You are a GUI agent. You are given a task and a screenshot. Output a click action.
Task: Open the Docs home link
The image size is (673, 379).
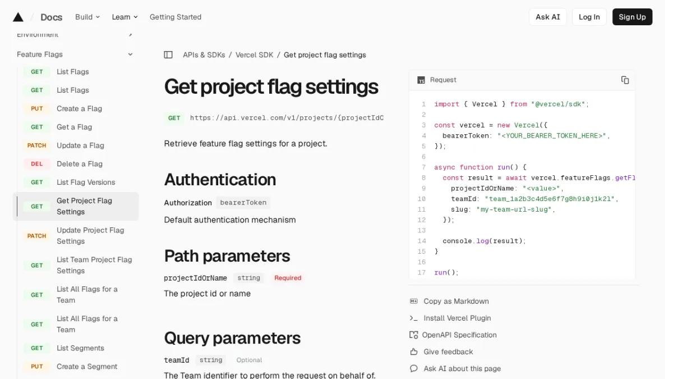click(51, 17)
